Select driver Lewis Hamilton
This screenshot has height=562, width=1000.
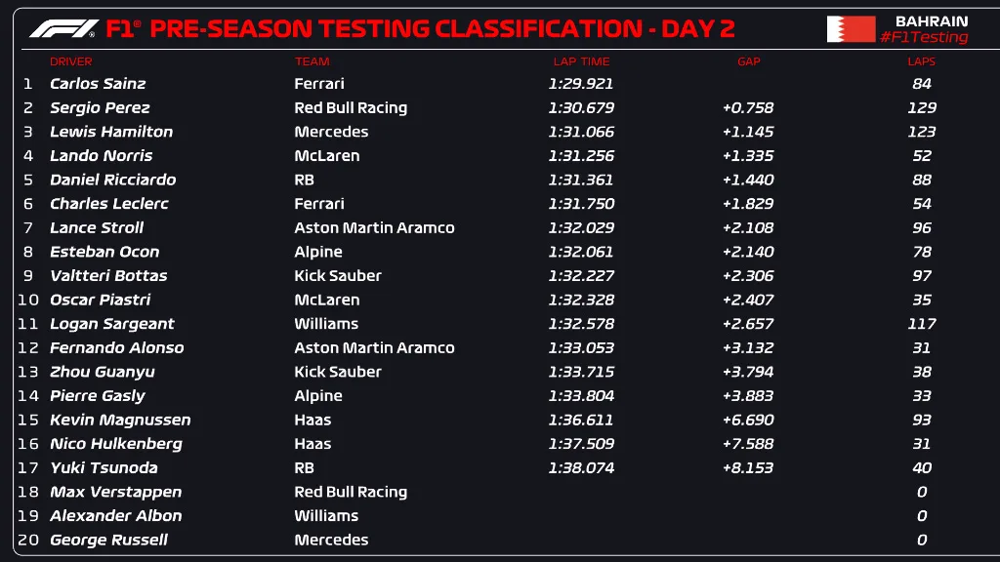(x=111, y=132)
